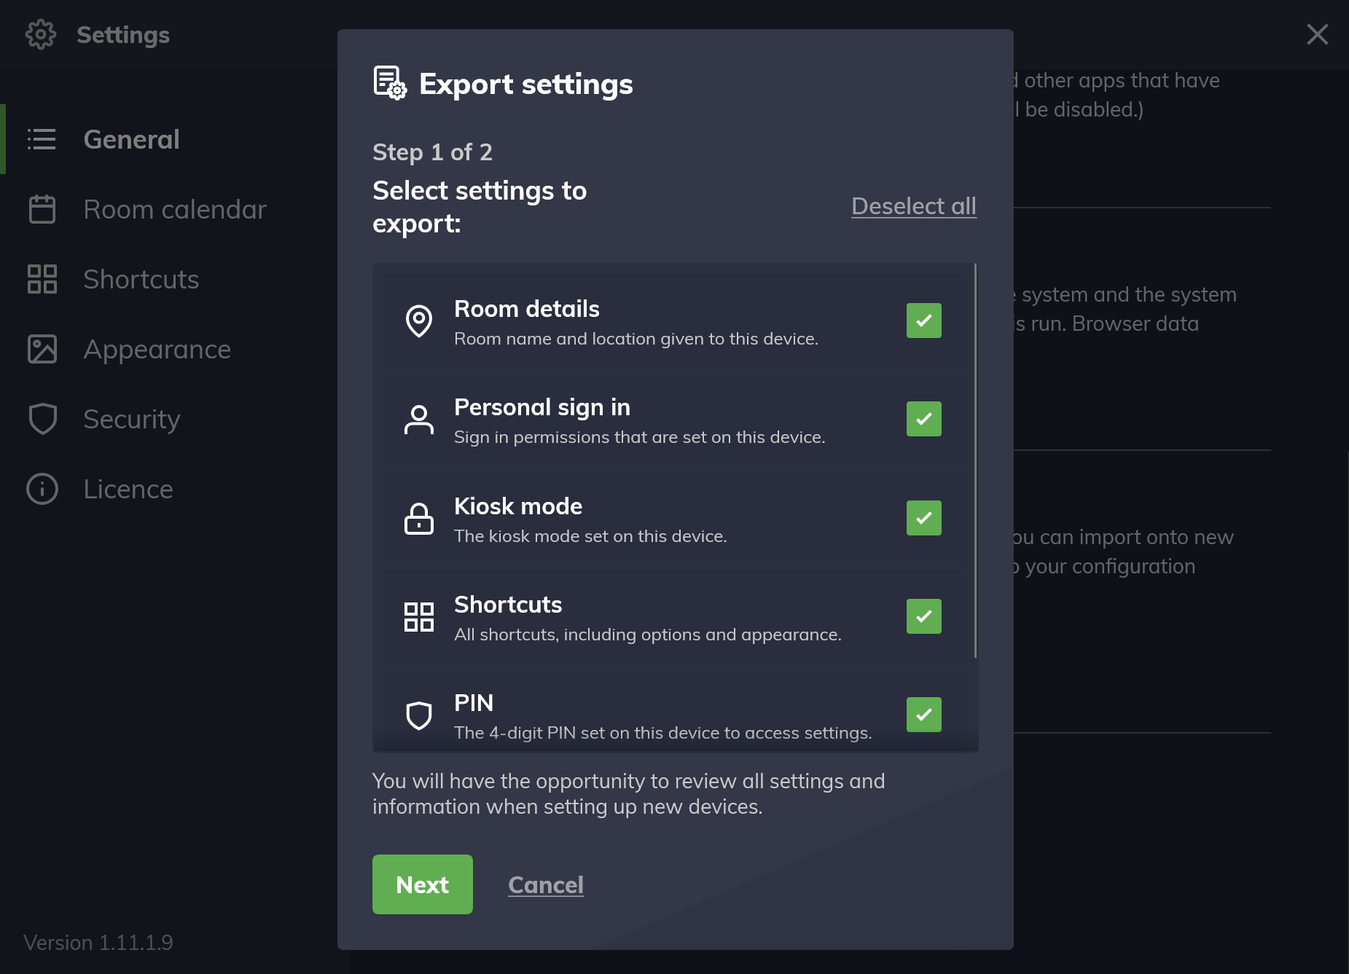Click the 'Step 1 of 2' text

pos(432,152)
